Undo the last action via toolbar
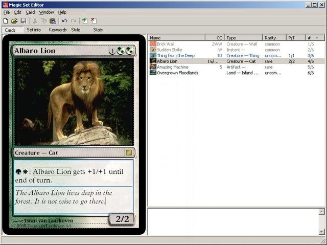The height and width of the screenshot is (245, 327). (65, 21)
